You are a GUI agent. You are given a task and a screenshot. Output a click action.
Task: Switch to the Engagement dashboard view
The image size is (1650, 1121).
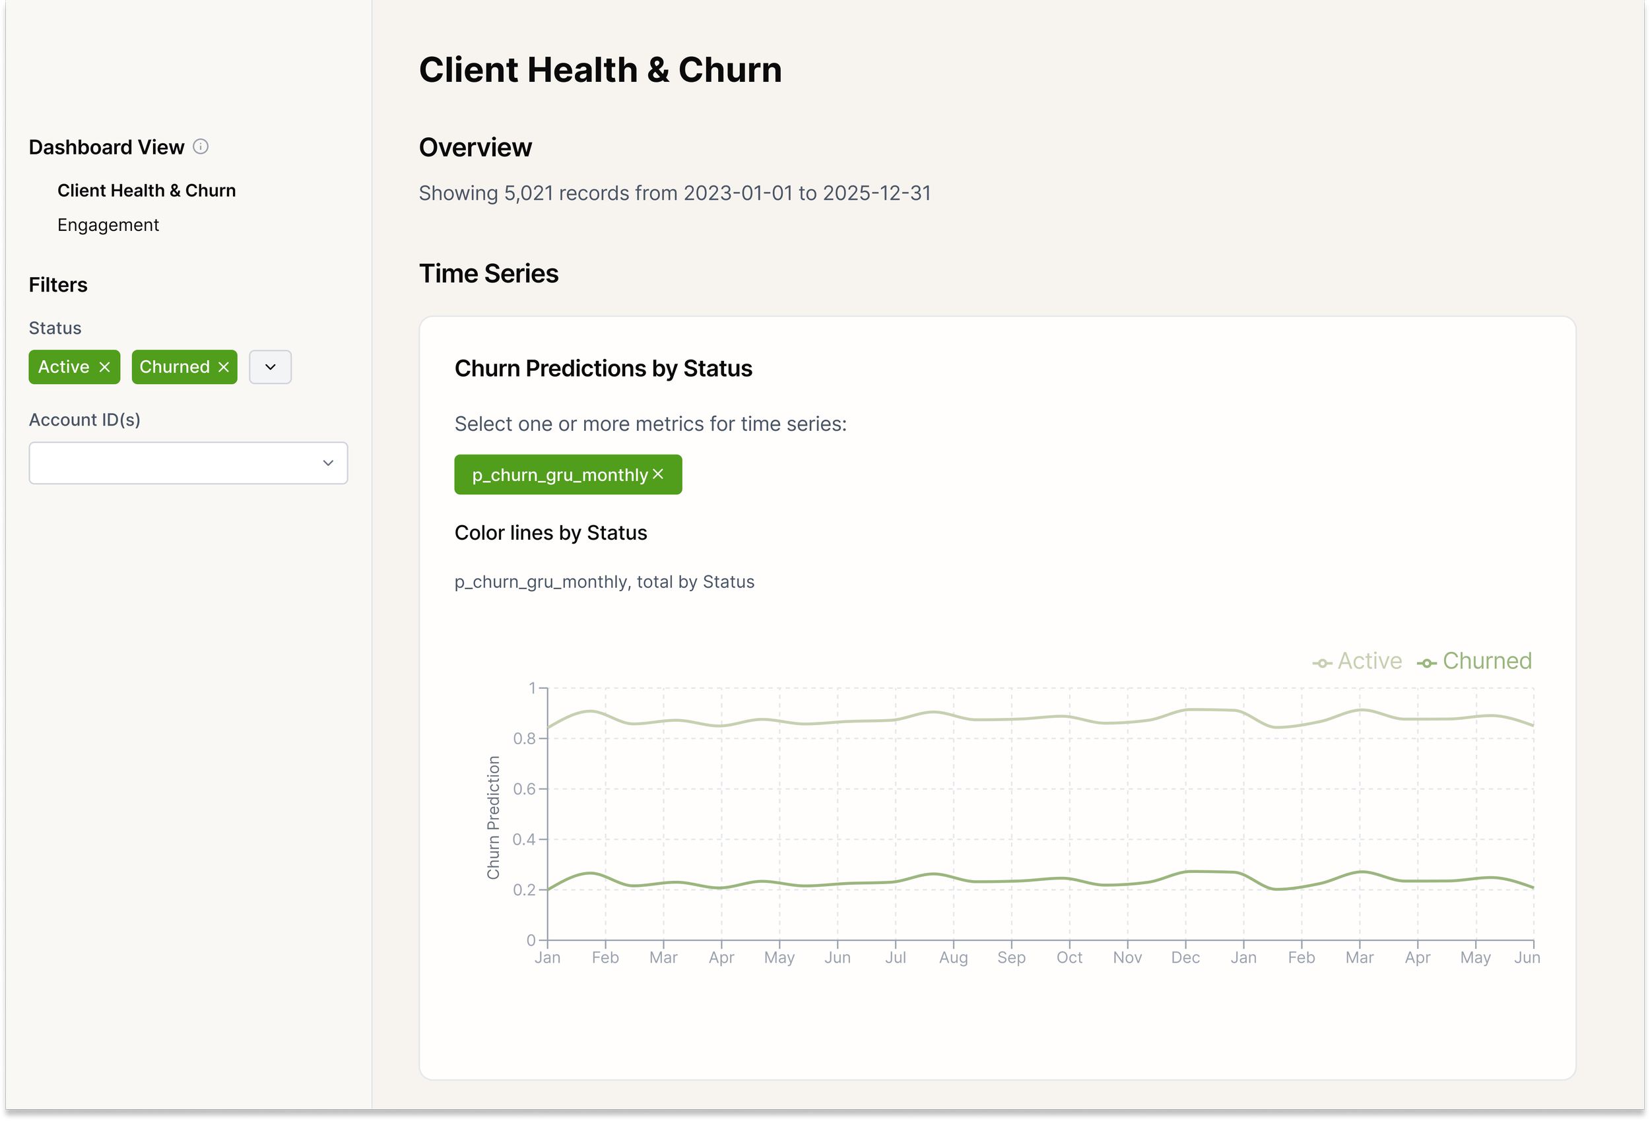pos(108,225)
